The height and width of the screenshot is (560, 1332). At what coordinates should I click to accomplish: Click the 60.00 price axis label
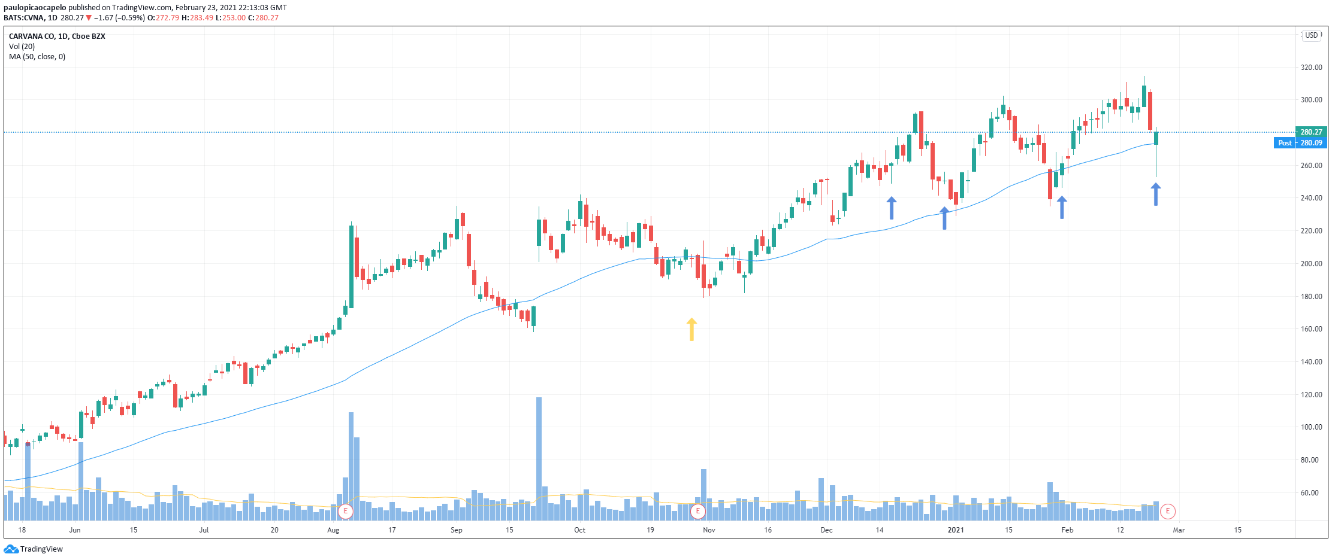coord(1311,493)
